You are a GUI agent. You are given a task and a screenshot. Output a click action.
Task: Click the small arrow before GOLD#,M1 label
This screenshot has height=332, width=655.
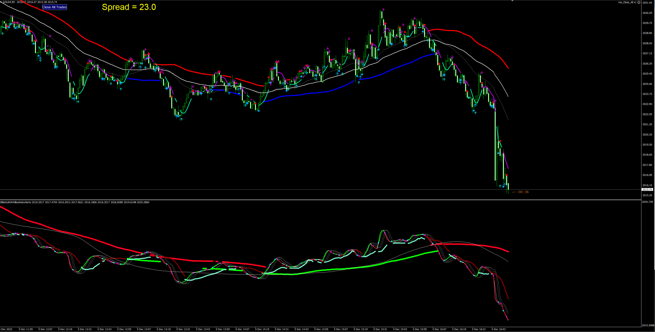[1, 2]
